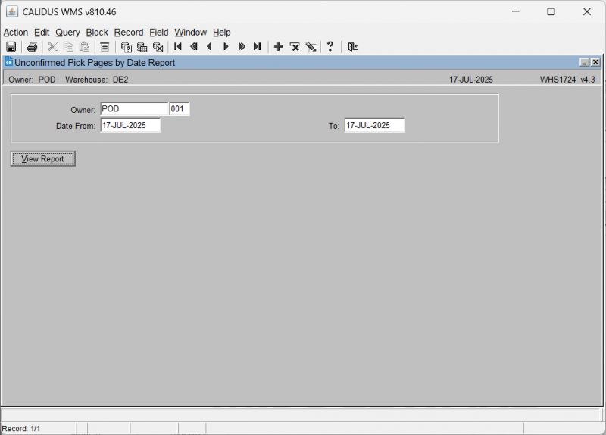Screen dimensions: 606x435
Task: Click the 'Warehouse:' header label
Action: point(86,80)
